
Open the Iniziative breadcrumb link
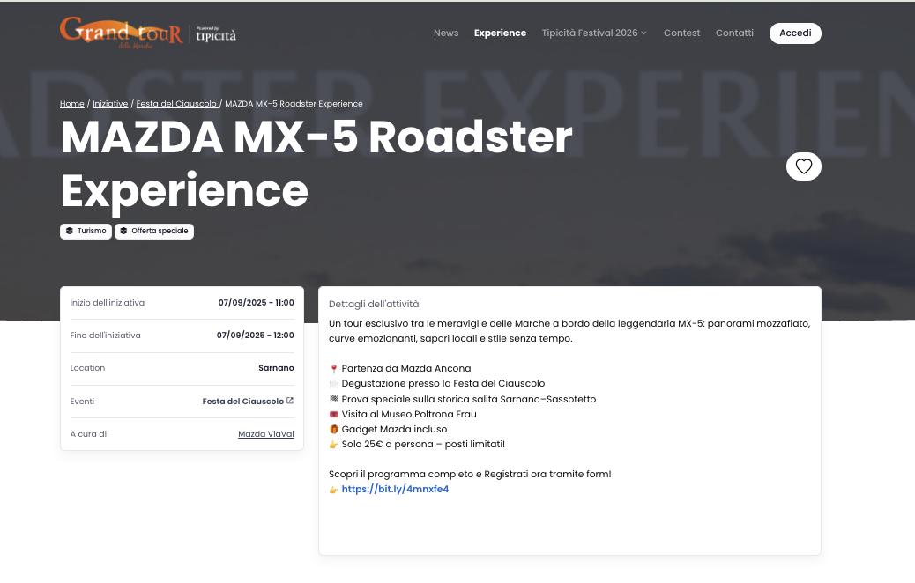tap(110, 104)
